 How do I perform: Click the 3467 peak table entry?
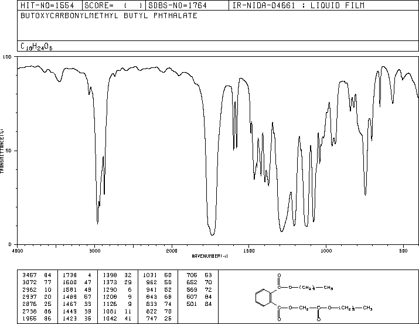pos(37,275)
